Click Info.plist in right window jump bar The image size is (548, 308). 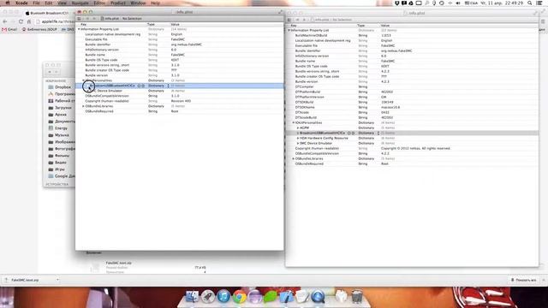point(320,20)
